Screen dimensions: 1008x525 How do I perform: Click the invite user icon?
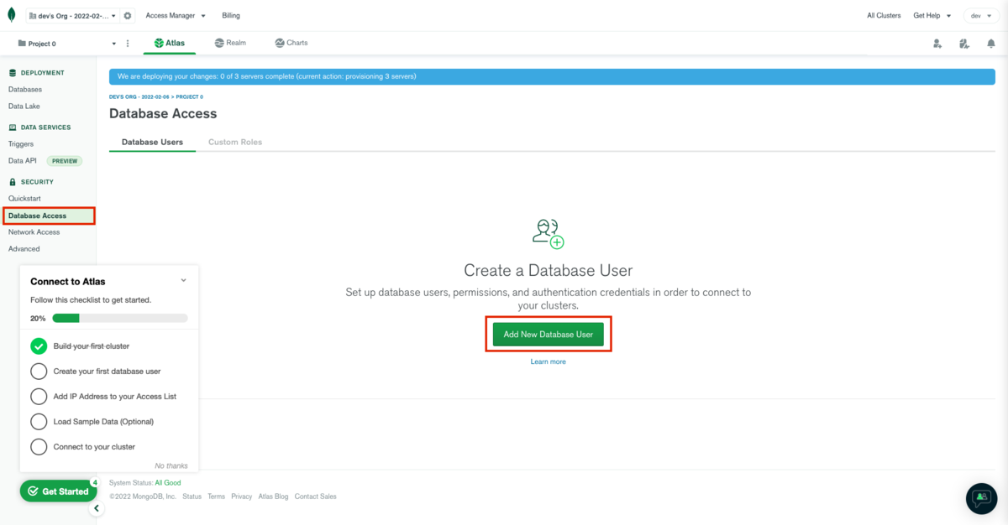(x=937, y=44)
